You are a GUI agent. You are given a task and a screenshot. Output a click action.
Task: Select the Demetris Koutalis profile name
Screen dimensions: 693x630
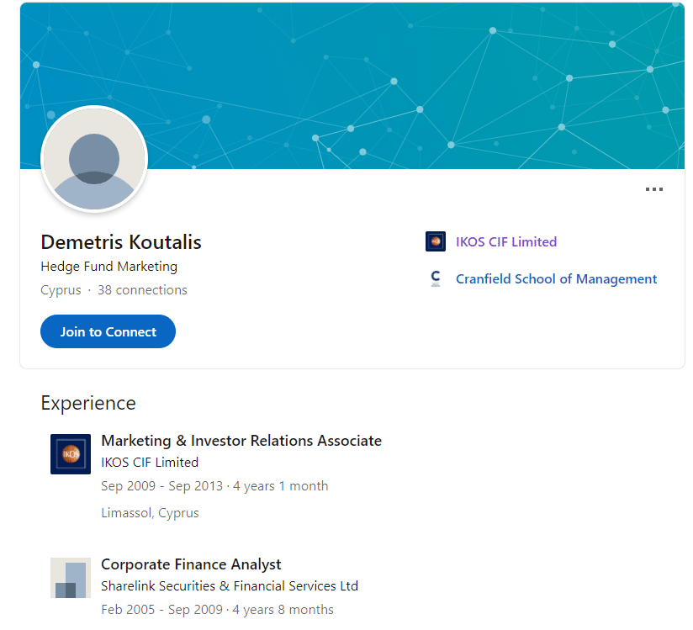121,242
